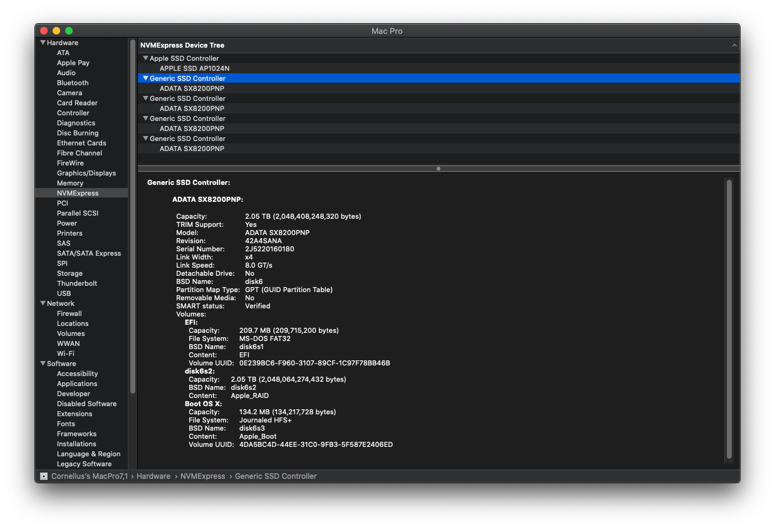The width and height of the screenshot is (775, 529).
Task: Click Cornelius's MacPro7,1 in the path bar
Action: [90, 476]
